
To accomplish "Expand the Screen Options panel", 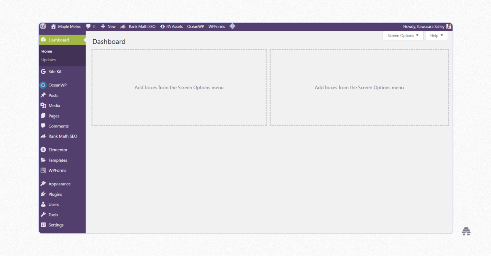I will (x=402, y=36).
